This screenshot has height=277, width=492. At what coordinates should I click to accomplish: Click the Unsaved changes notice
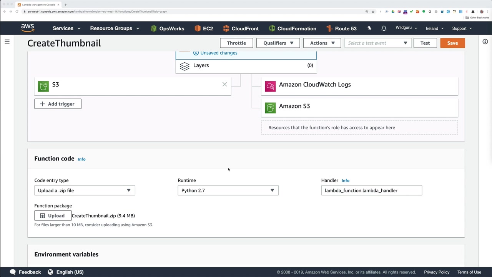click(x=215, y=53)
